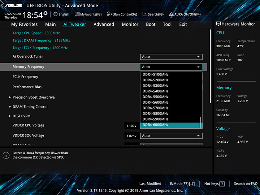Click the MyFavorite folder icon
This screenshot has height=195, width=260.
[x=77, y=14]
